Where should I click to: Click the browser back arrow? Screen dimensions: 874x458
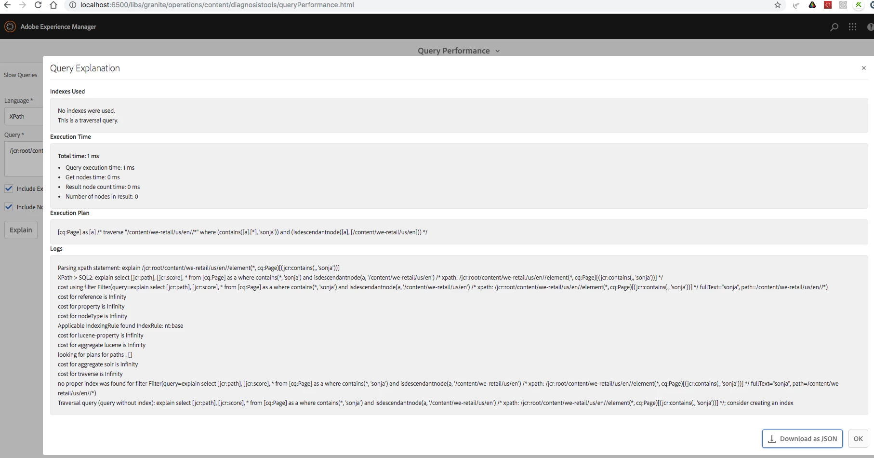[x=7, y=5]
